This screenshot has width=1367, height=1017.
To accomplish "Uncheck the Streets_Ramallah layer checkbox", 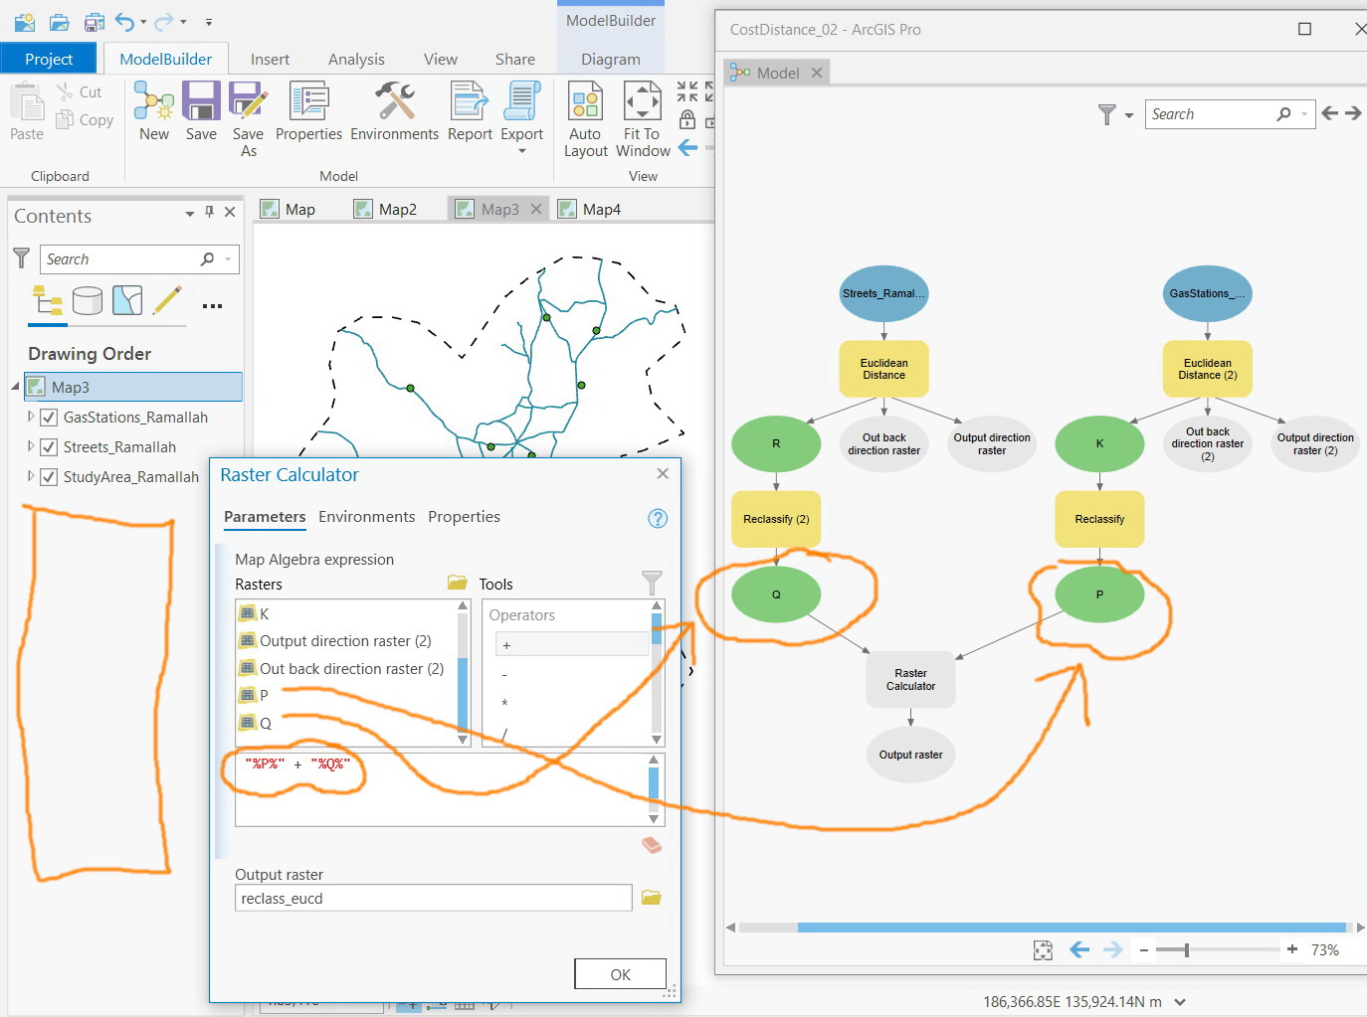I will pyautogui.click(x=49, y=446).
